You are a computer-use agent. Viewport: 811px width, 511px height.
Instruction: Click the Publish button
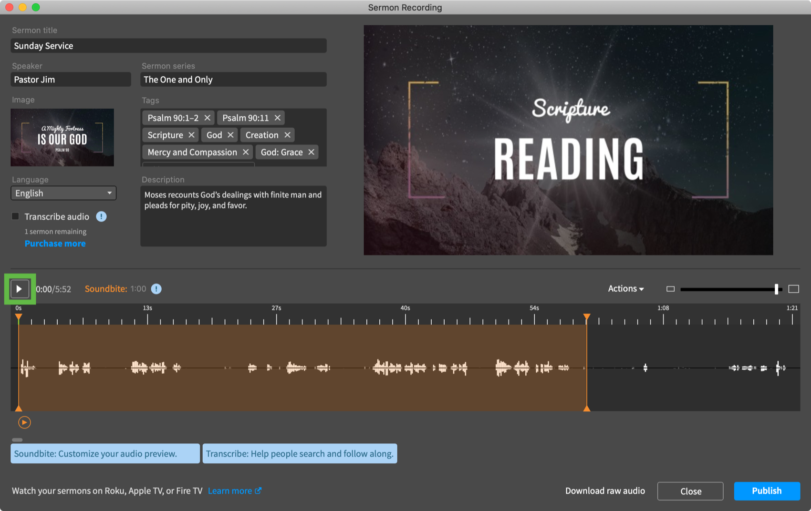point(766,491)
